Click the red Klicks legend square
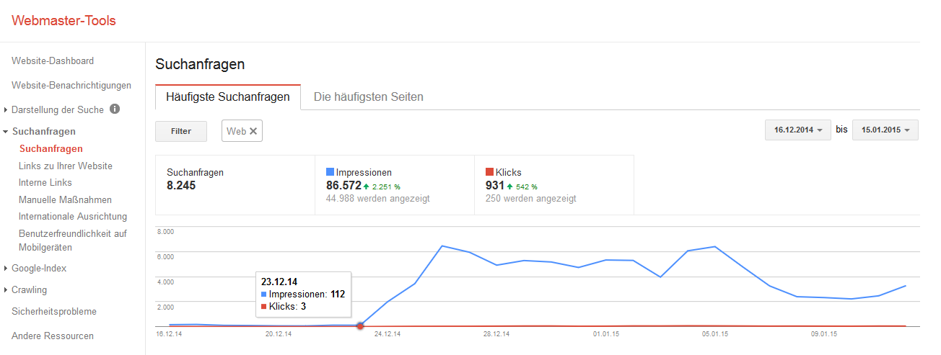 (490, 172)
